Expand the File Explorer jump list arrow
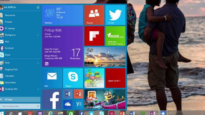The image size is (205, 115). click(x=38, y=35)
